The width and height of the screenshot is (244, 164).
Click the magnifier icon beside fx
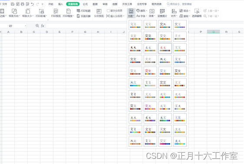point(37,26)
